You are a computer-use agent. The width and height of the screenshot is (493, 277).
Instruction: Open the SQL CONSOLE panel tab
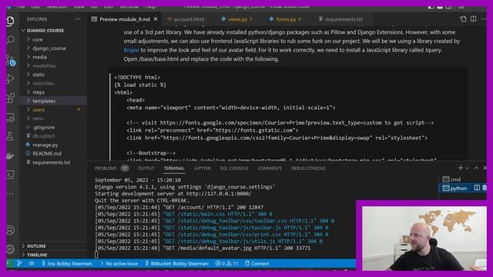click(x=234, y=169)
